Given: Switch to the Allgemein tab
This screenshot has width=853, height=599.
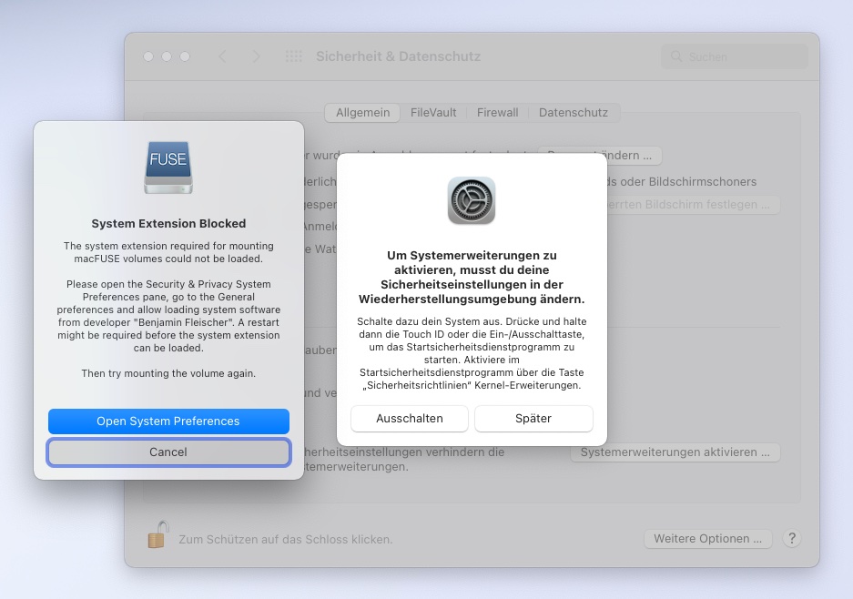Looking at the screenshot, I should (362, 112).
